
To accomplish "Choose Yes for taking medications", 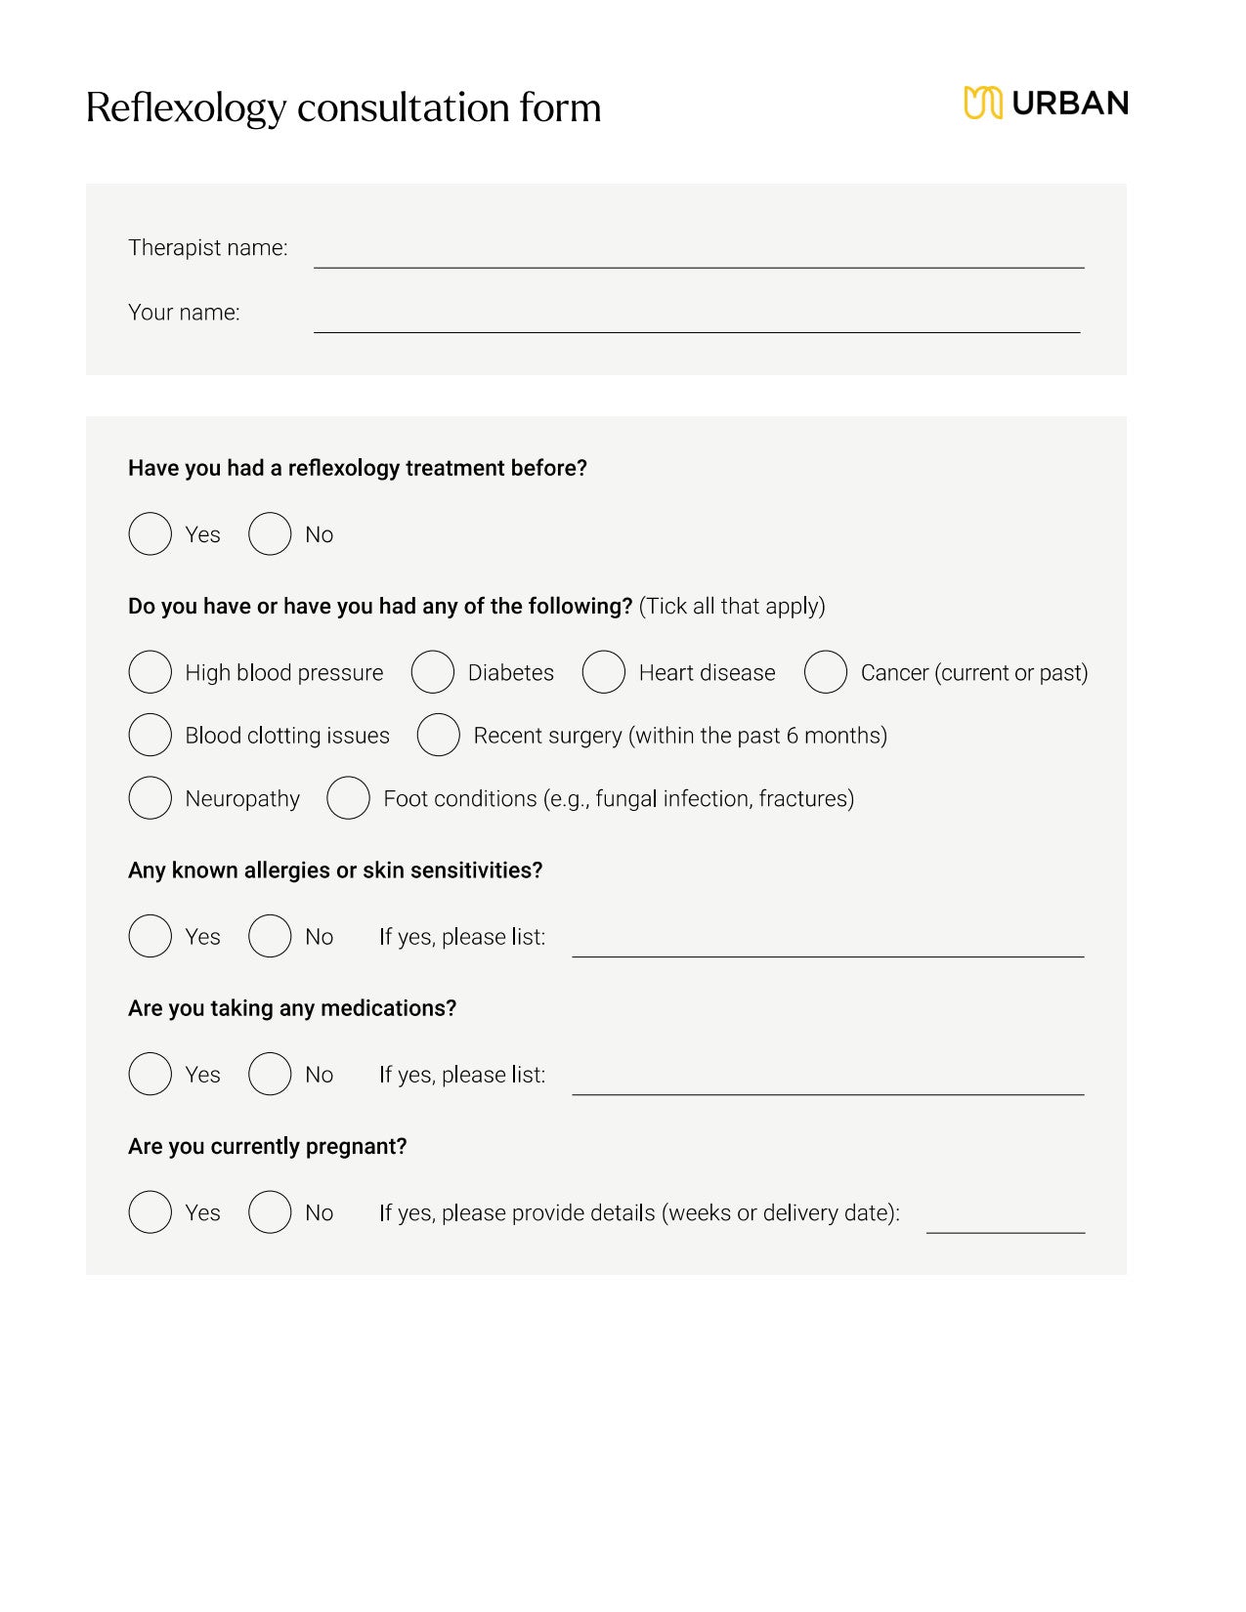I will point(150,1074).
